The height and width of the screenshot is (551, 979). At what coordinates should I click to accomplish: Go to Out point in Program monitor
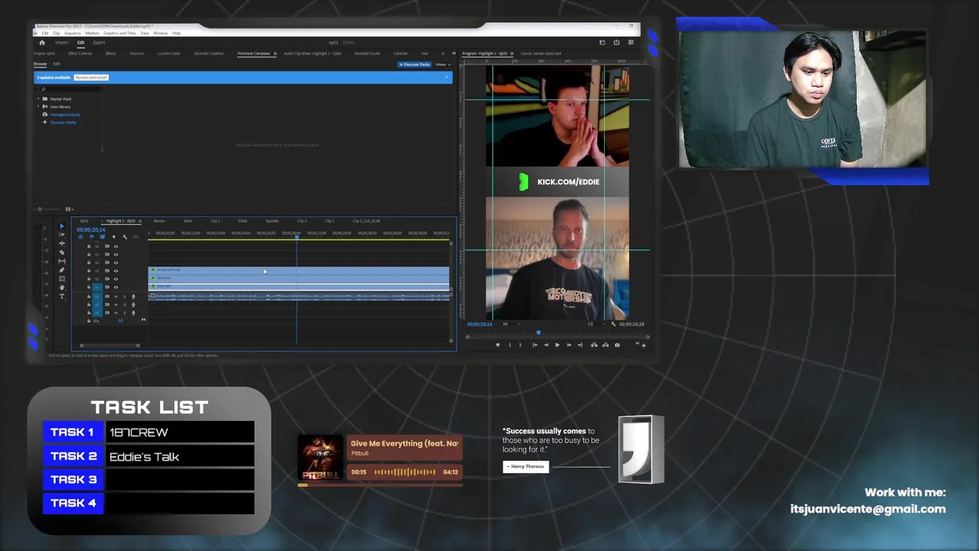point(580,345)
